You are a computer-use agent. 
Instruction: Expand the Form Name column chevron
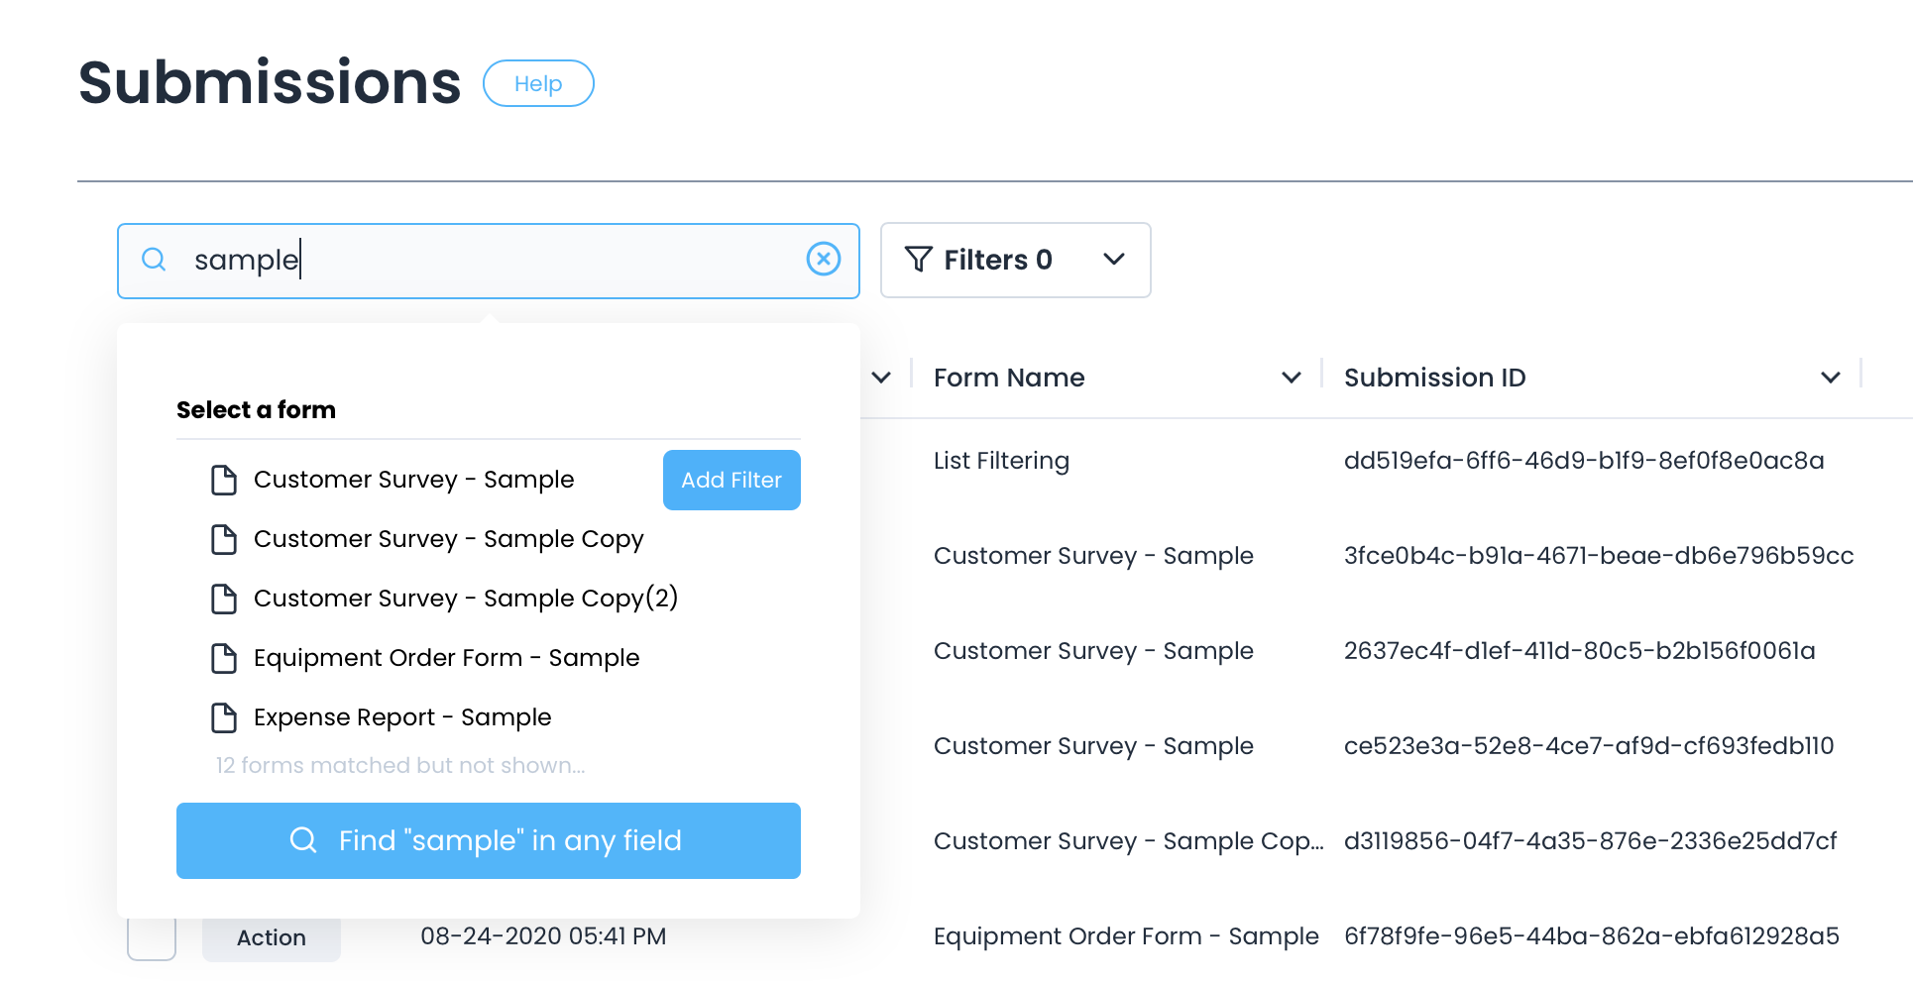[1291, 378]
